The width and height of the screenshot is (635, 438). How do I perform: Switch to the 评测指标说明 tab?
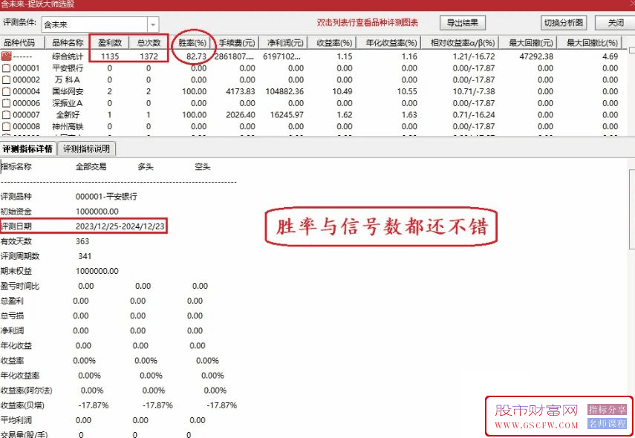click(x=86, y=149)
